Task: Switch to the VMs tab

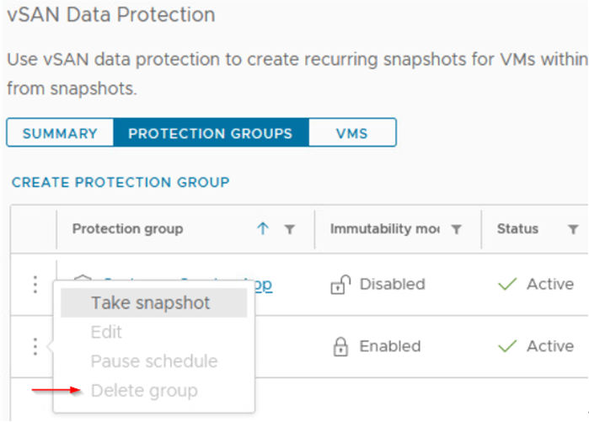Action: (352, 133)
